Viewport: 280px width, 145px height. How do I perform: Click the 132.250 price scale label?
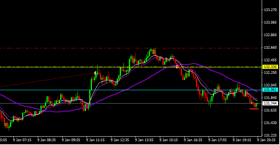270,72
